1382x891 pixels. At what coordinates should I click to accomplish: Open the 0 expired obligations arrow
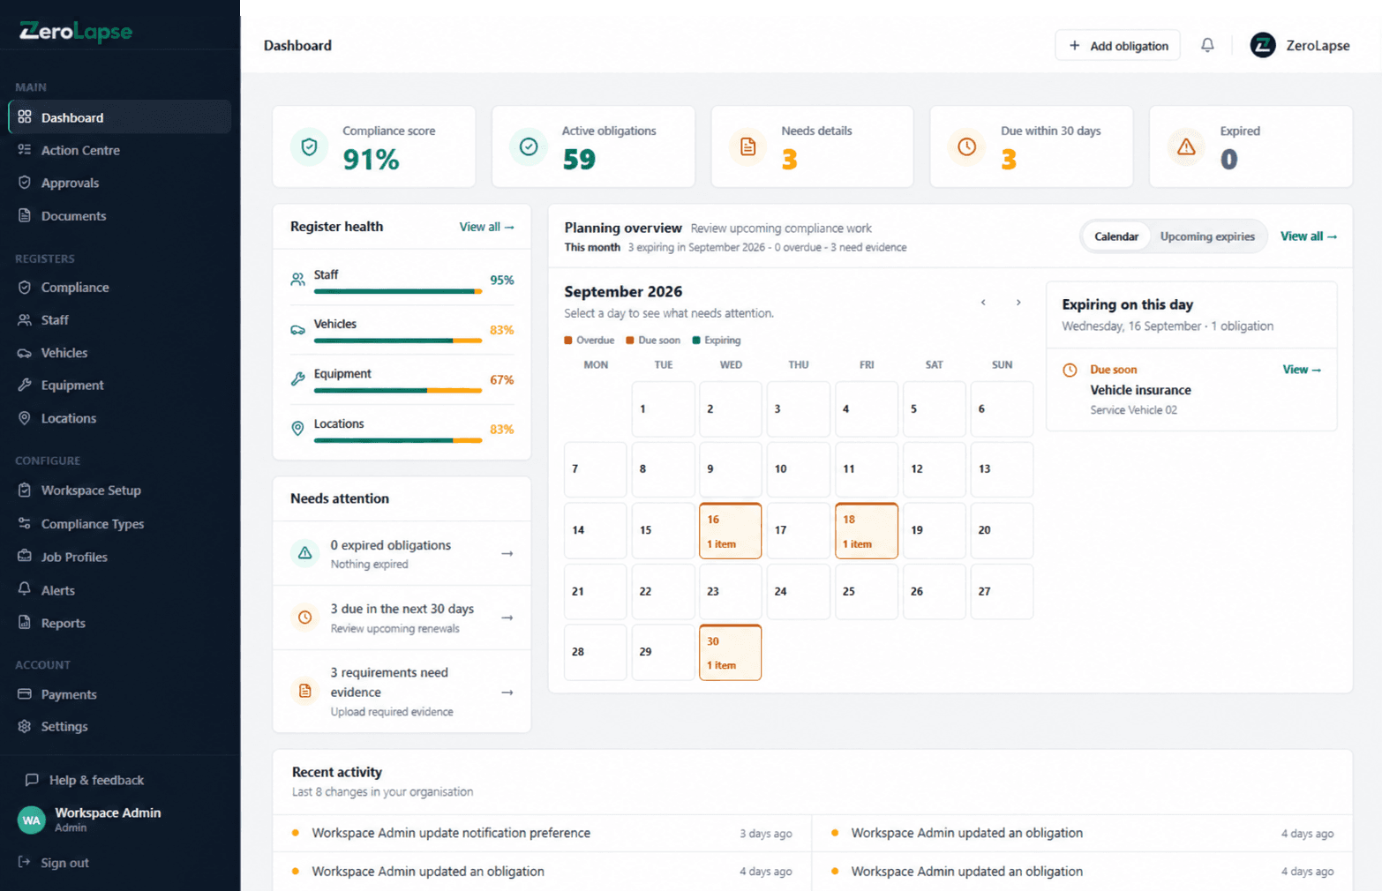tap(507, 553)
